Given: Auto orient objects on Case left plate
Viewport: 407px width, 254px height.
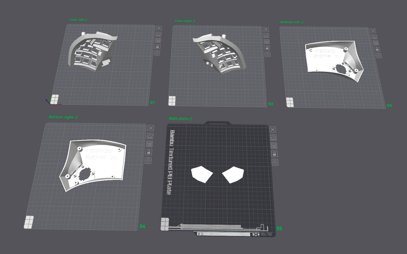Looking at the screenshot, I should pos(158,34).
